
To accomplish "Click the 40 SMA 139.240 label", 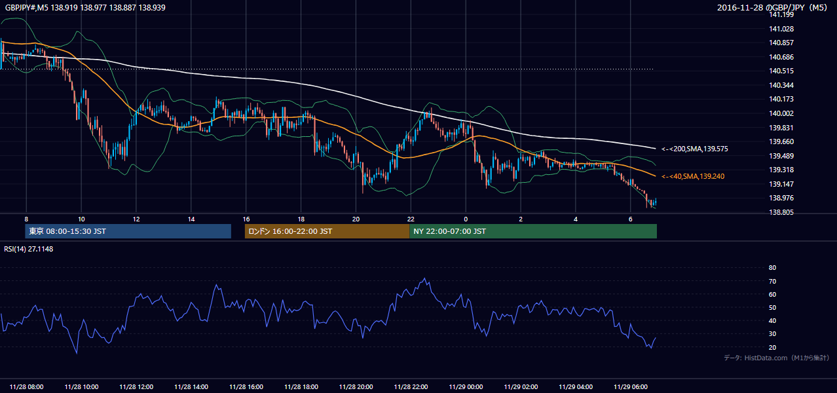I will 692,176.
